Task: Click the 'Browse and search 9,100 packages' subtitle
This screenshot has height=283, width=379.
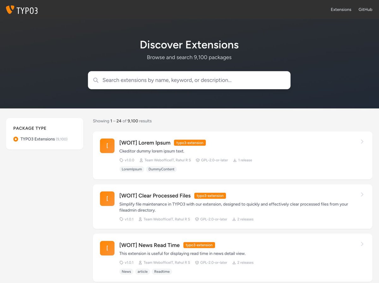Action: (x=189, y=57)
